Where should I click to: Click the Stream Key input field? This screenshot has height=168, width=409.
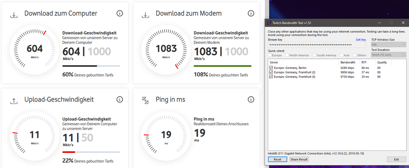[x=317, y=45]
